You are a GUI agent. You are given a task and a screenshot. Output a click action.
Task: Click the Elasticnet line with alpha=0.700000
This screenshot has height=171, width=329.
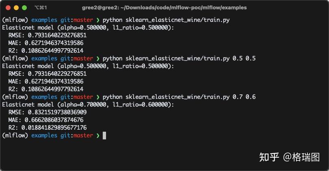click(88, 105)
